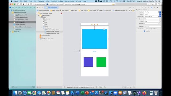This screenshot has width=171, height=96.
Task: Open the Report navigator
Action: pos(34,7)
